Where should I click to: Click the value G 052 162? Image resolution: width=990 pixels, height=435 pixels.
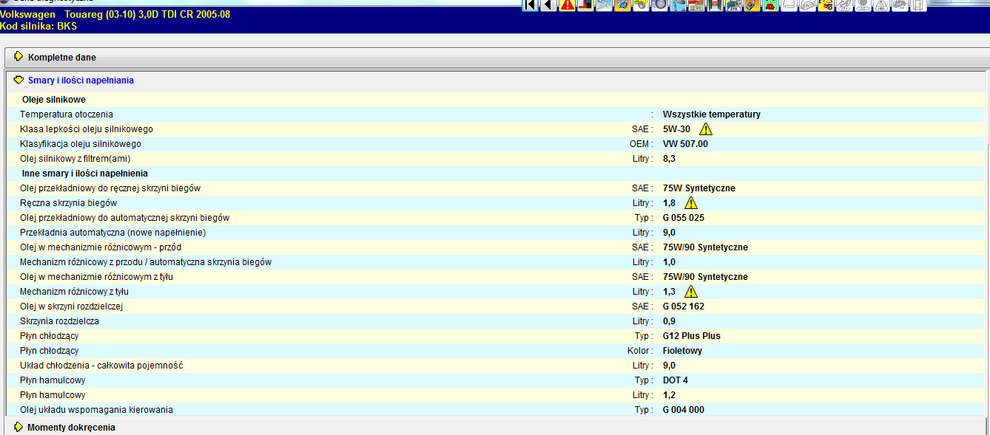[x=684, y=306]
